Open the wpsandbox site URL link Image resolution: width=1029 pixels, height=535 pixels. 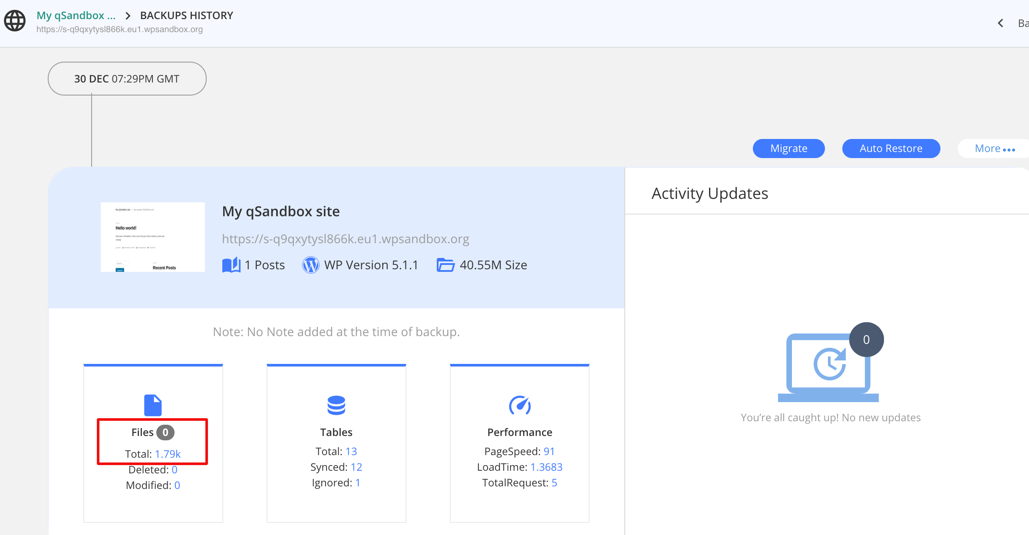pyautogui.click(x=345, y=239)
